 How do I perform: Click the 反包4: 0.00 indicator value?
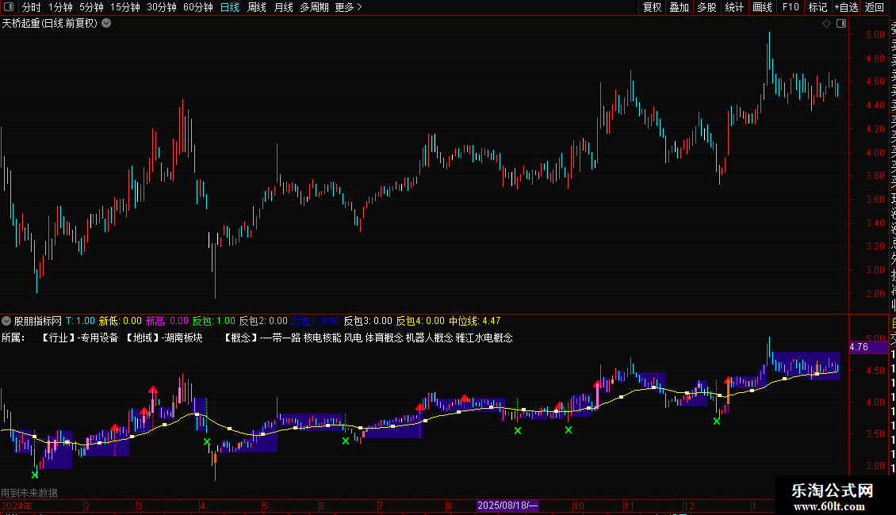420,321
